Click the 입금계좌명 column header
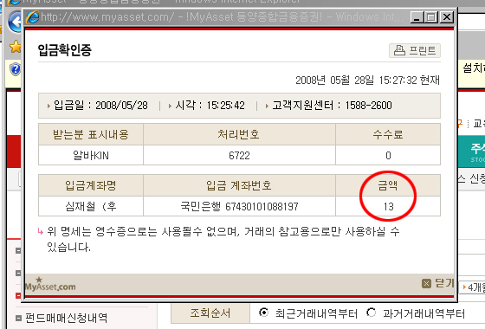The height and width of the screenshot is (329, 485). [x=91, y=185]
